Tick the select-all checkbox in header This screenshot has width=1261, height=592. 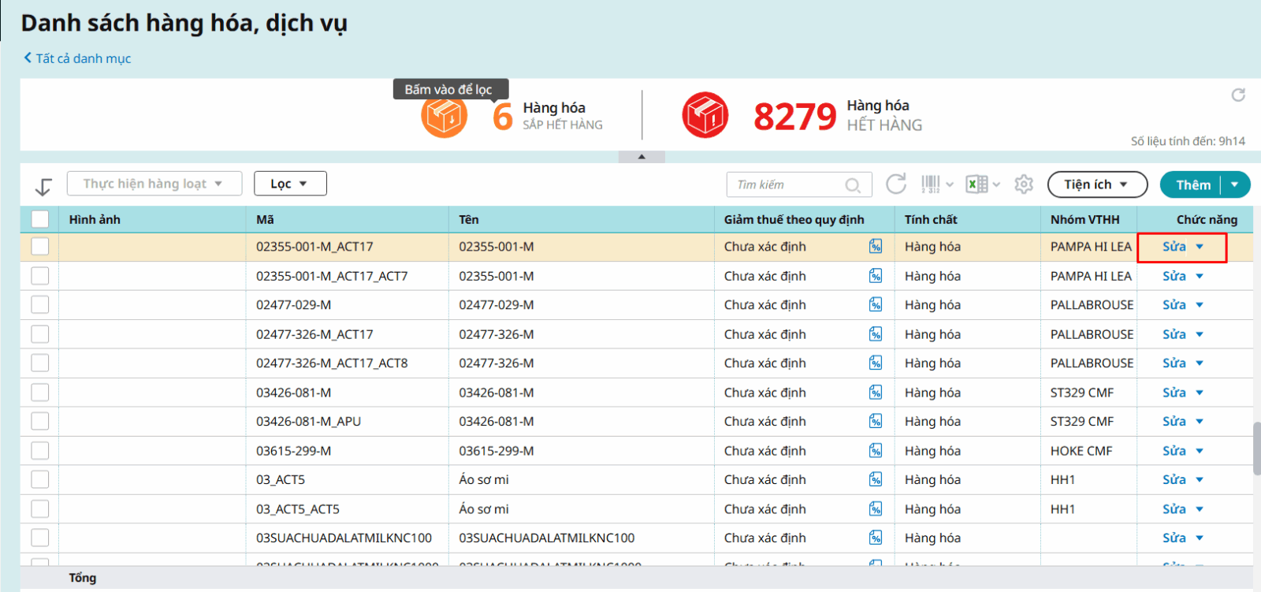(40, 219)
